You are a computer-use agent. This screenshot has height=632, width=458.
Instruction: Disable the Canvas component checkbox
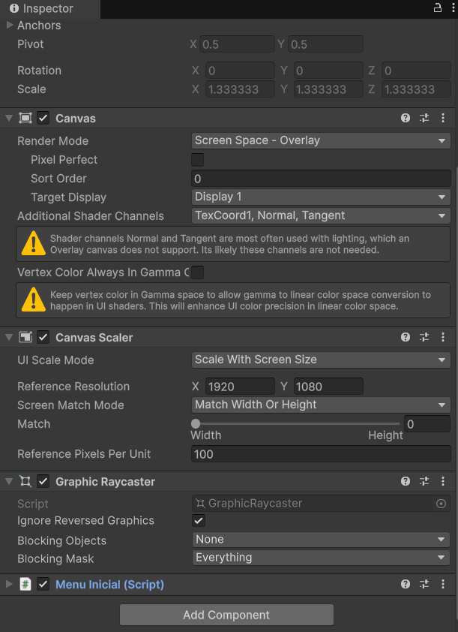[x=43, y=118]
